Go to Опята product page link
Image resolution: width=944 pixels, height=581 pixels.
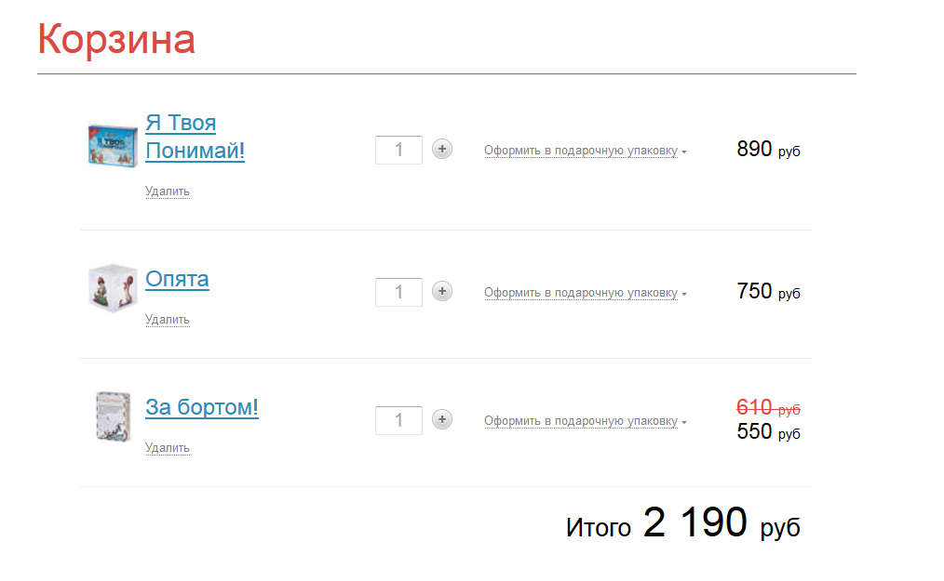pos(177,279)
